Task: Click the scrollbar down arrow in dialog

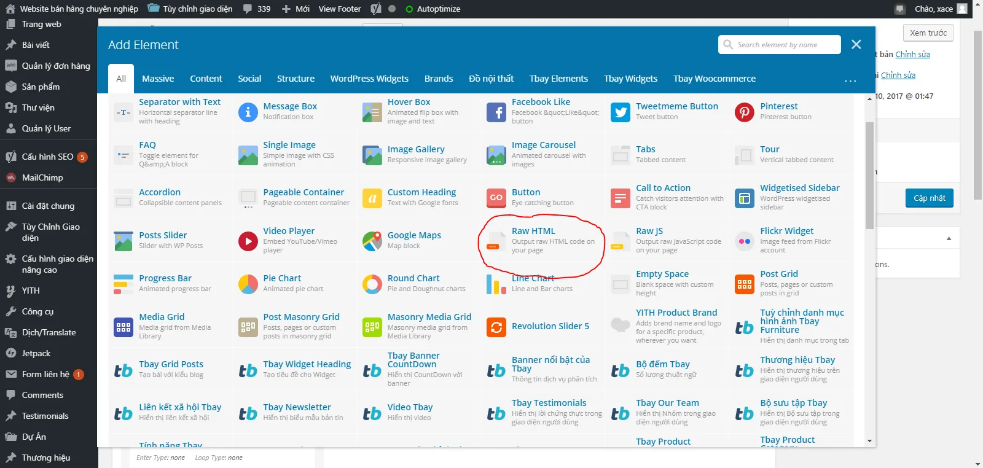Action: click(869, 441)
